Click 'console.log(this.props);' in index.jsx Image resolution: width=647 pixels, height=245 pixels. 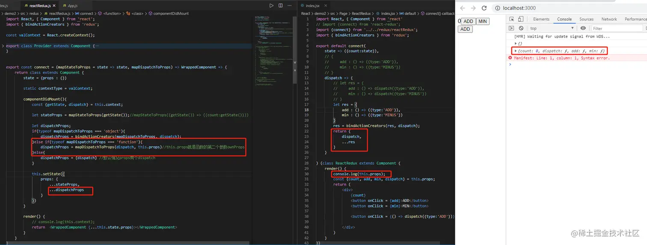[359, 174]
